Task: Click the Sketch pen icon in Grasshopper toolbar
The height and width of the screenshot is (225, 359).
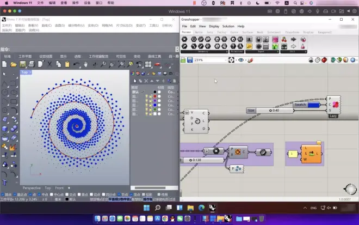Action: click(250, 60)
